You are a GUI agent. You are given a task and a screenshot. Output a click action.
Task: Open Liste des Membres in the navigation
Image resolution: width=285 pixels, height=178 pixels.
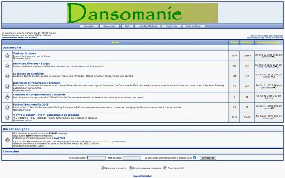(x=148, y=26)
